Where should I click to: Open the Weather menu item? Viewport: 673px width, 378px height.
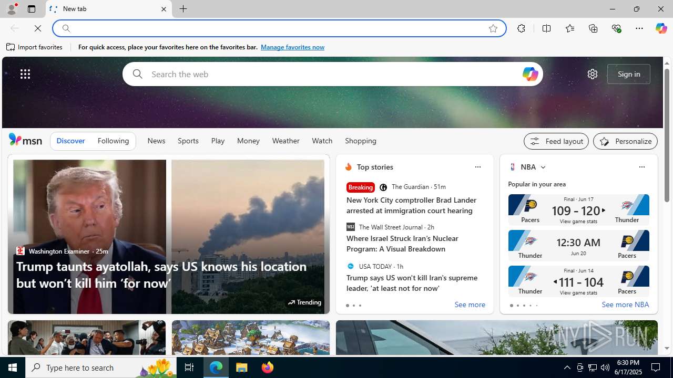click(285, 141)
